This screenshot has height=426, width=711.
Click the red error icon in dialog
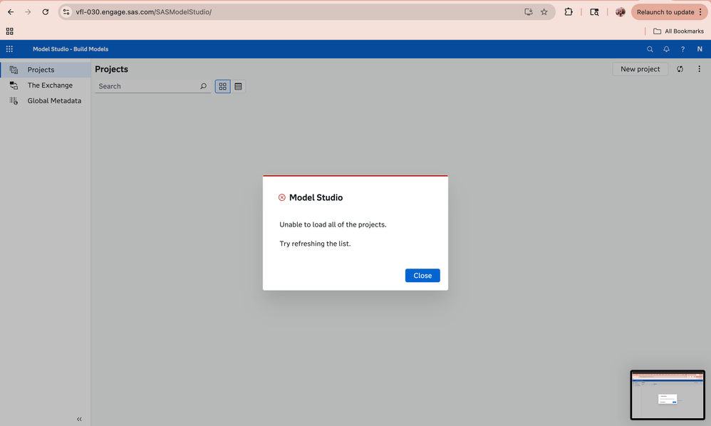point(281,197)
